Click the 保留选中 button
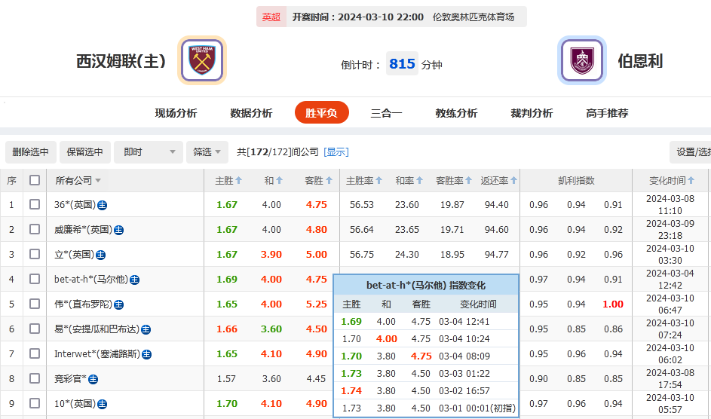 [x=84, y=152]
